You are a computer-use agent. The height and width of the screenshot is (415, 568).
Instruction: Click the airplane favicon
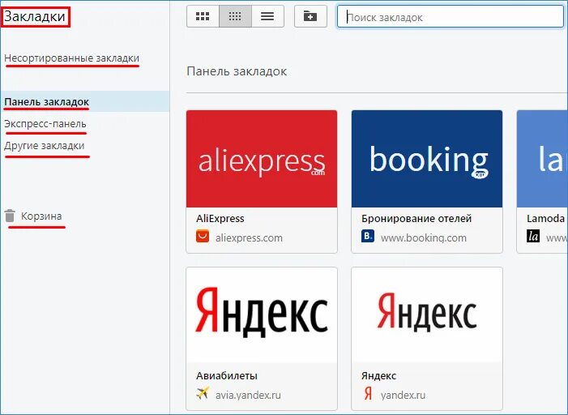(203, 392)
